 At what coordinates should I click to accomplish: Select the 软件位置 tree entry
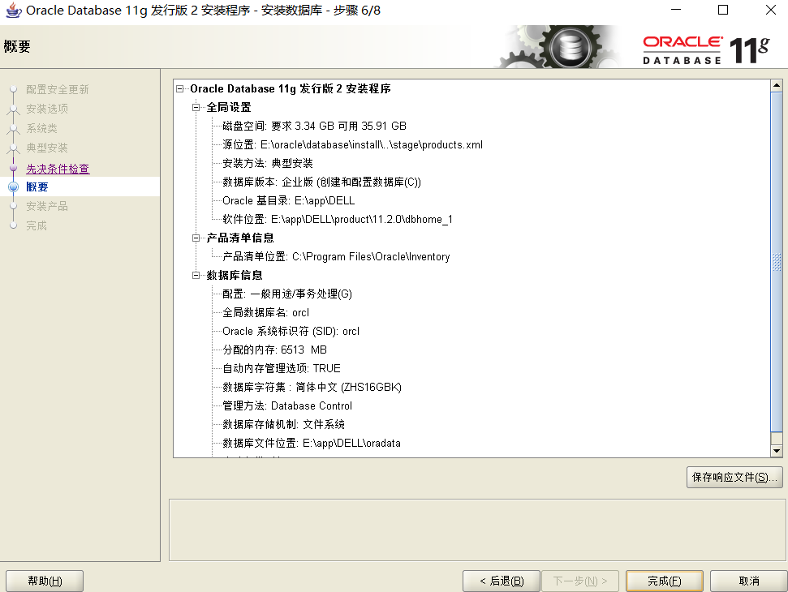click(x=337, y=219)
